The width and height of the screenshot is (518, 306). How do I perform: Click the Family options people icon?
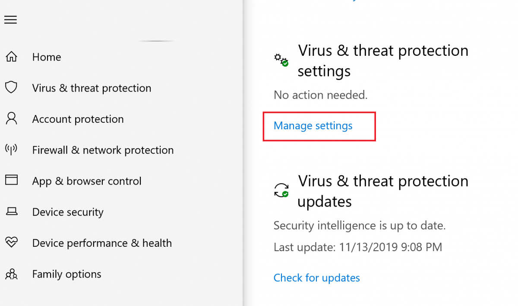click(x=11, y=274)
